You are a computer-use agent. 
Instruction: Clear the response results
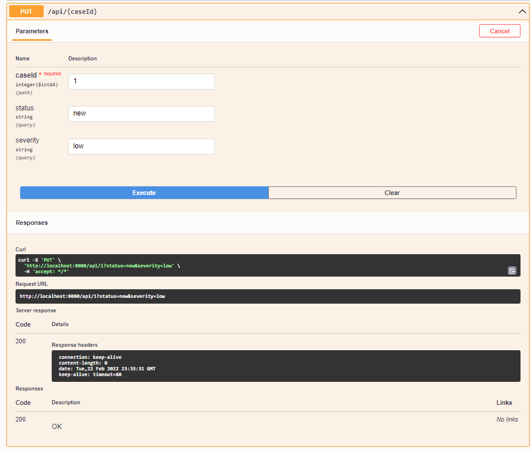(x=392, y=193)
